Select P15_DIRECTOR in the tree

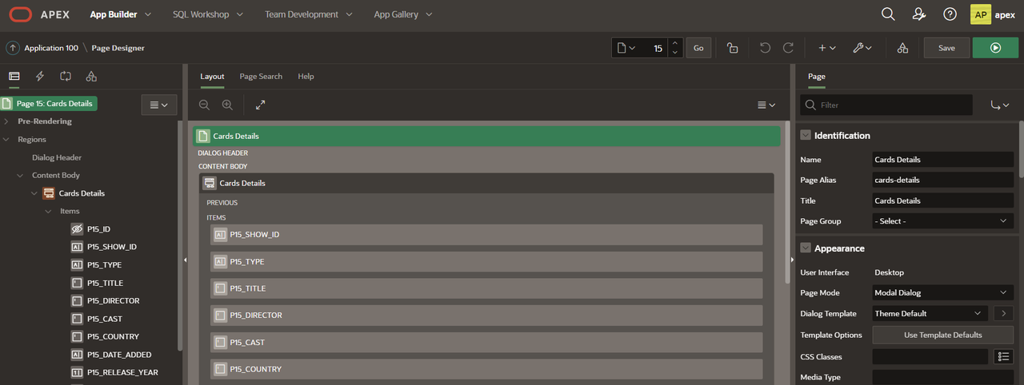(x=105, y=301)
